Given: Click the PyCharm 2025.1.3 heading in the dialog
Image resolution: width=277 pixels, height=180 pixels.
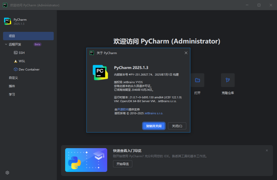Looking at the screenshot, I should click(131, 67).
